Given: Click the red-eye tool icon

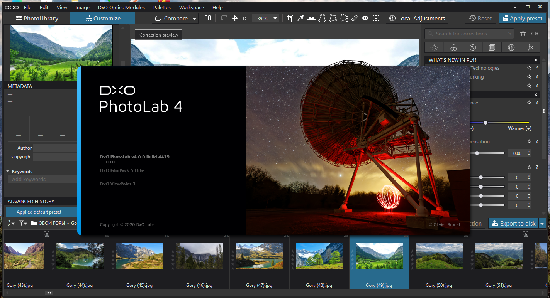Looking at the screenshot, I should pos(365,18).
